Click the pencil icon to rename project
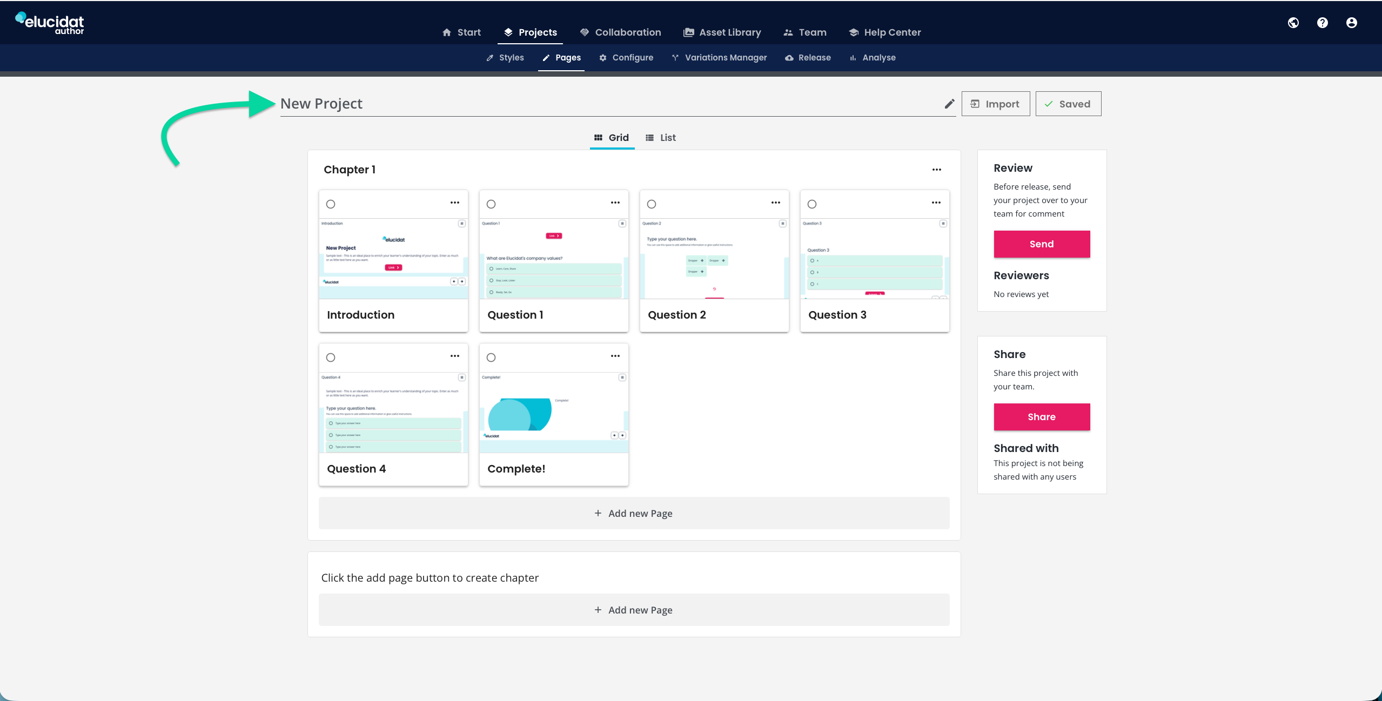Image resolution: width=1382 pixels, height=701 pixels. point(949,104)
